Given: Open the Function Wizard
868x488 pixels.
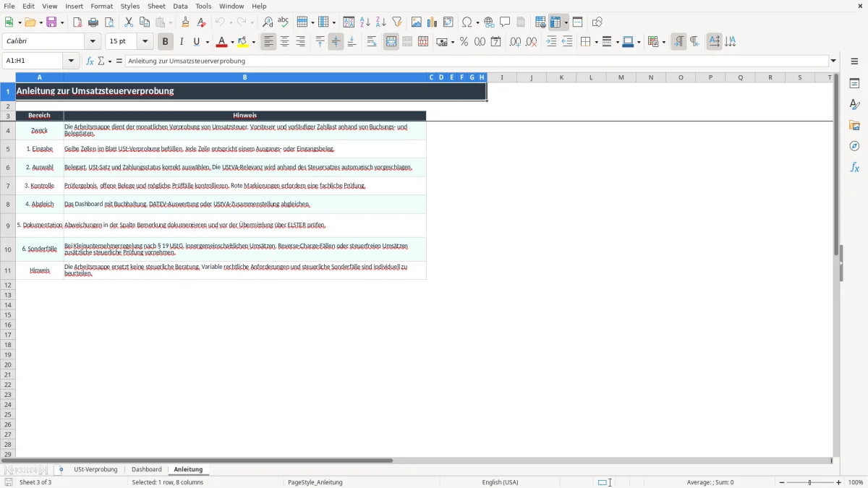Looking at the screenshot, I should pos(90,61).
